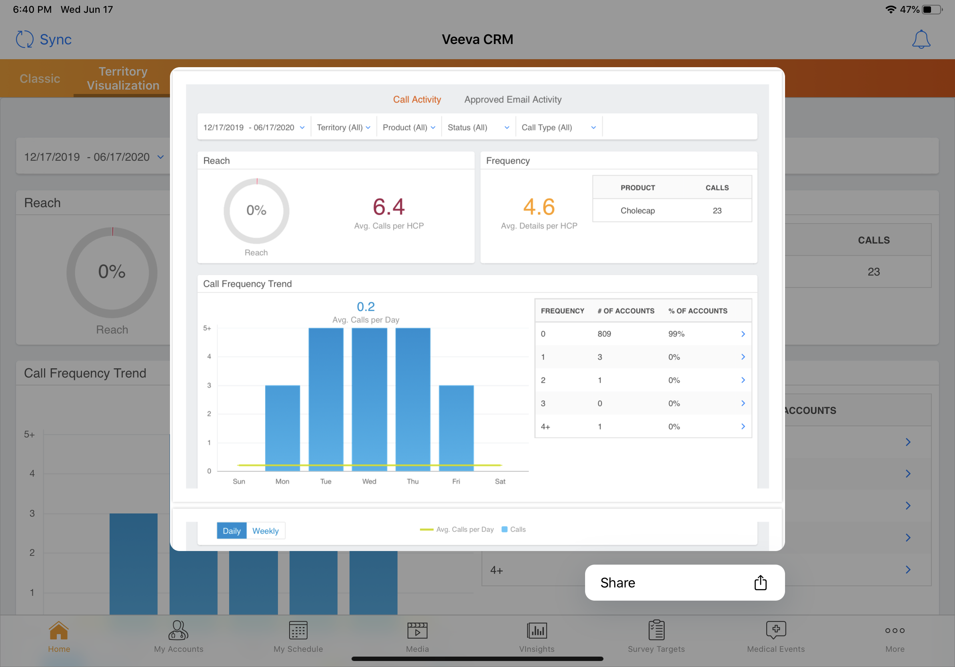Image resolution: width=955 pixels, height=667 pixels.
Task: Open the Media tab icon
Action: pos(417,630)
